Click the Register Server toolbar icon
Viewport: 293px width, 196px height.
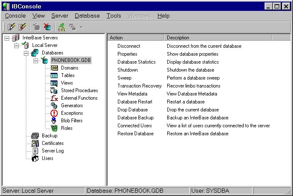click(11, 27)
